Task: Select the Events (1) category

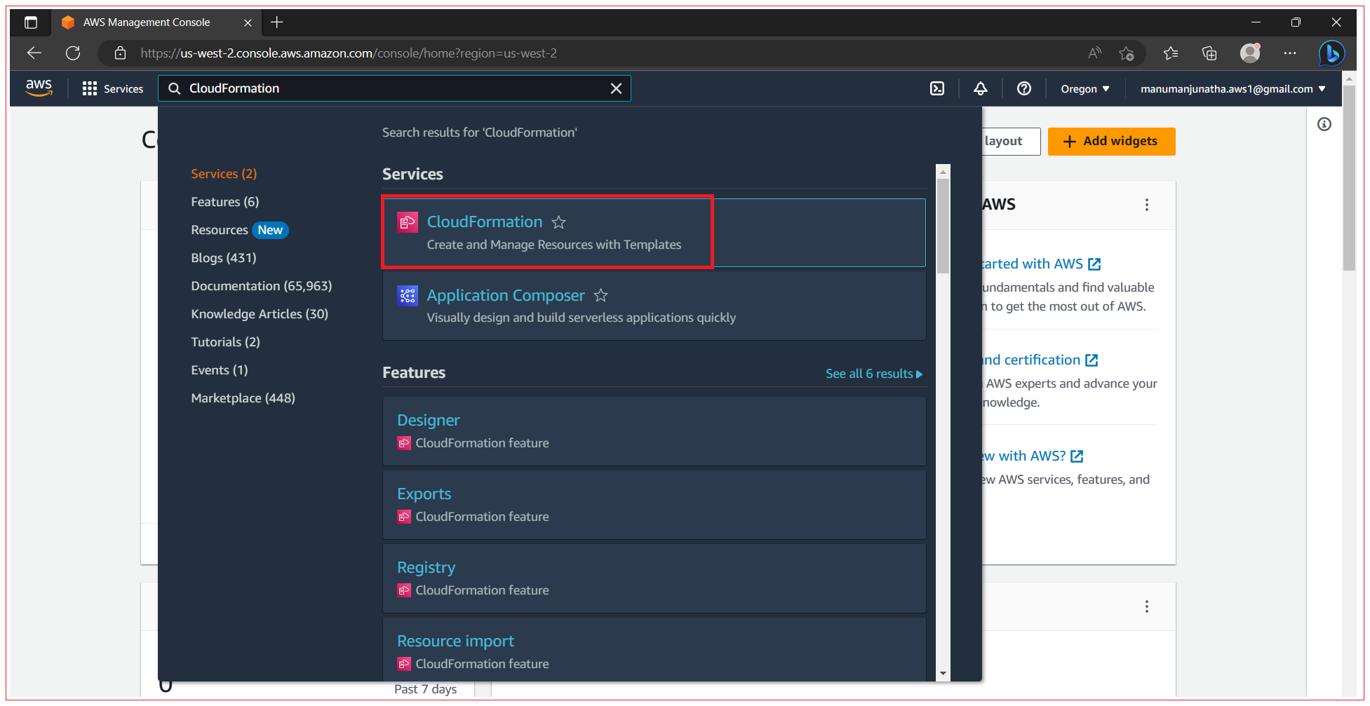Action: pyautogui.click(x=220, y=370)
